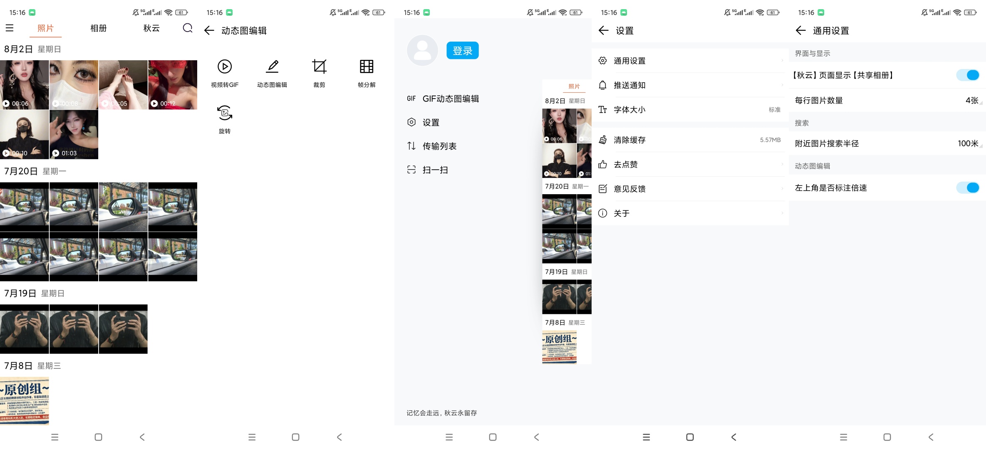Viewport: 986px width, 449px height.
Task: Open 传输列表 in side drawer
Action: (432, 146)
